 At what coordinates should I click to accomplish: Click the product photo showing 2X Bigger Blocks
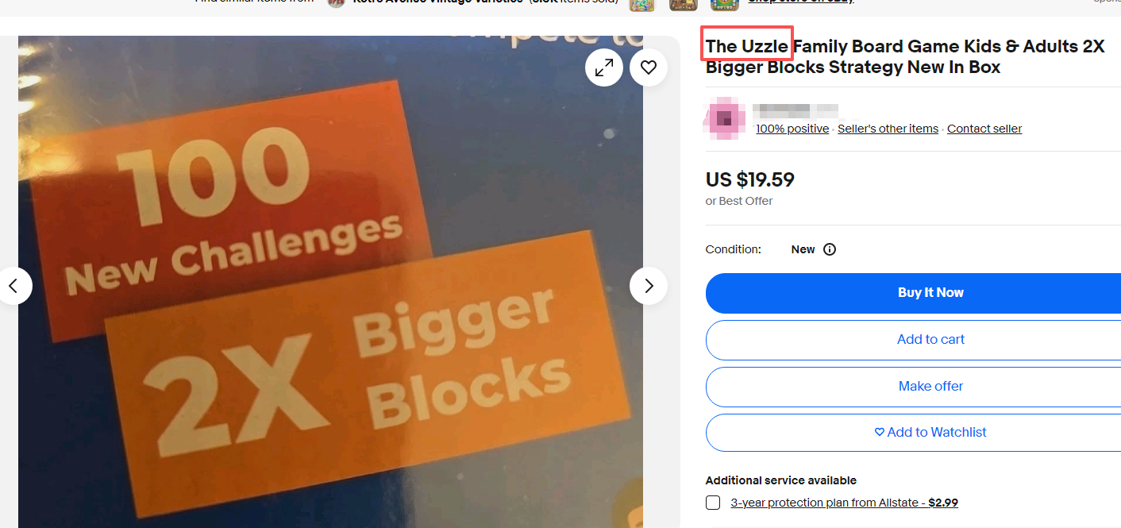click(x=330, y=282)
